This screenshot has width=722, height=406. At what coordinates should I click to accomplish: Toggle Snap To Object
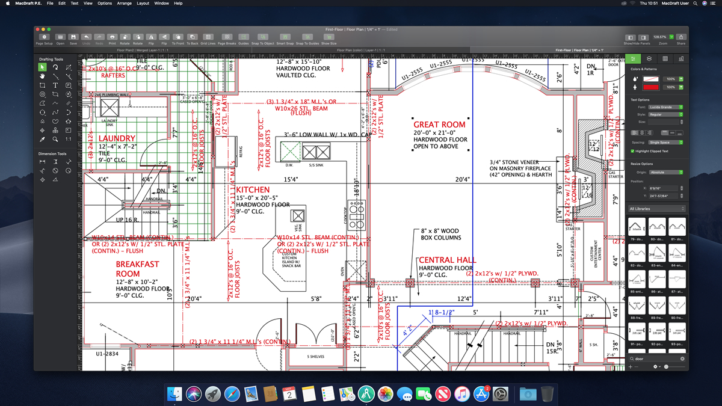point(263,37)
